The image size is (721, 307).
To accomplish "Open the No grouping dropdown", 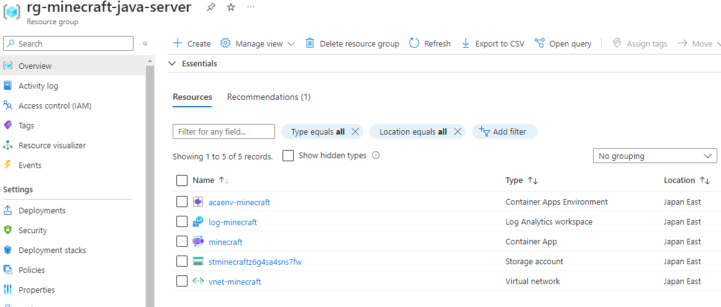I will coord(655,156).
